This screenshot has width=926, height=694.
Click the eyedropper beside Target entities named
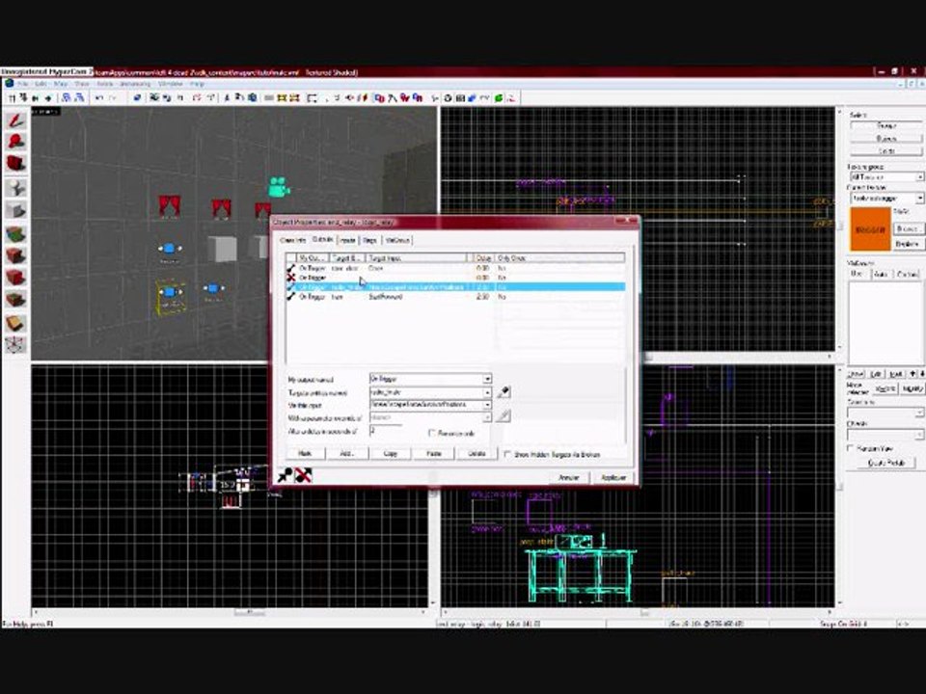504,392
